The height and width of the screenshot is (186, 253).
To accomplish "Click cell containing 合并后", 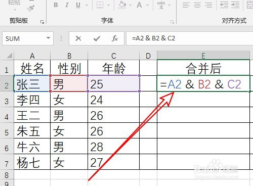I will (x=203, y=68).
